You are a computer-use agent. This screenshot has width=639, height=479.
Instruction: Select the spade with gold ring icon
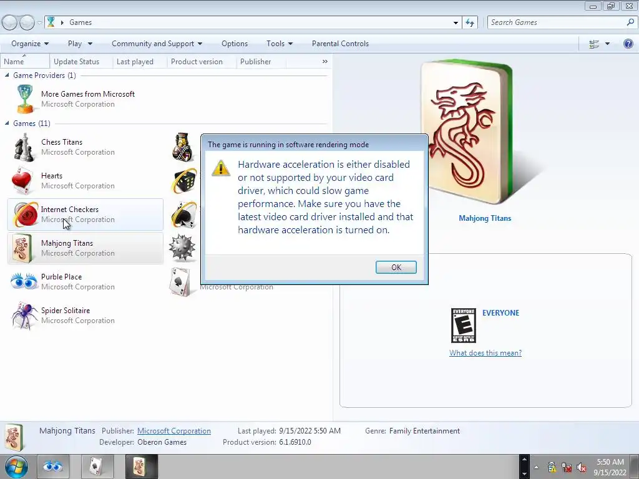pyautogui.click(x=184, y=215)
